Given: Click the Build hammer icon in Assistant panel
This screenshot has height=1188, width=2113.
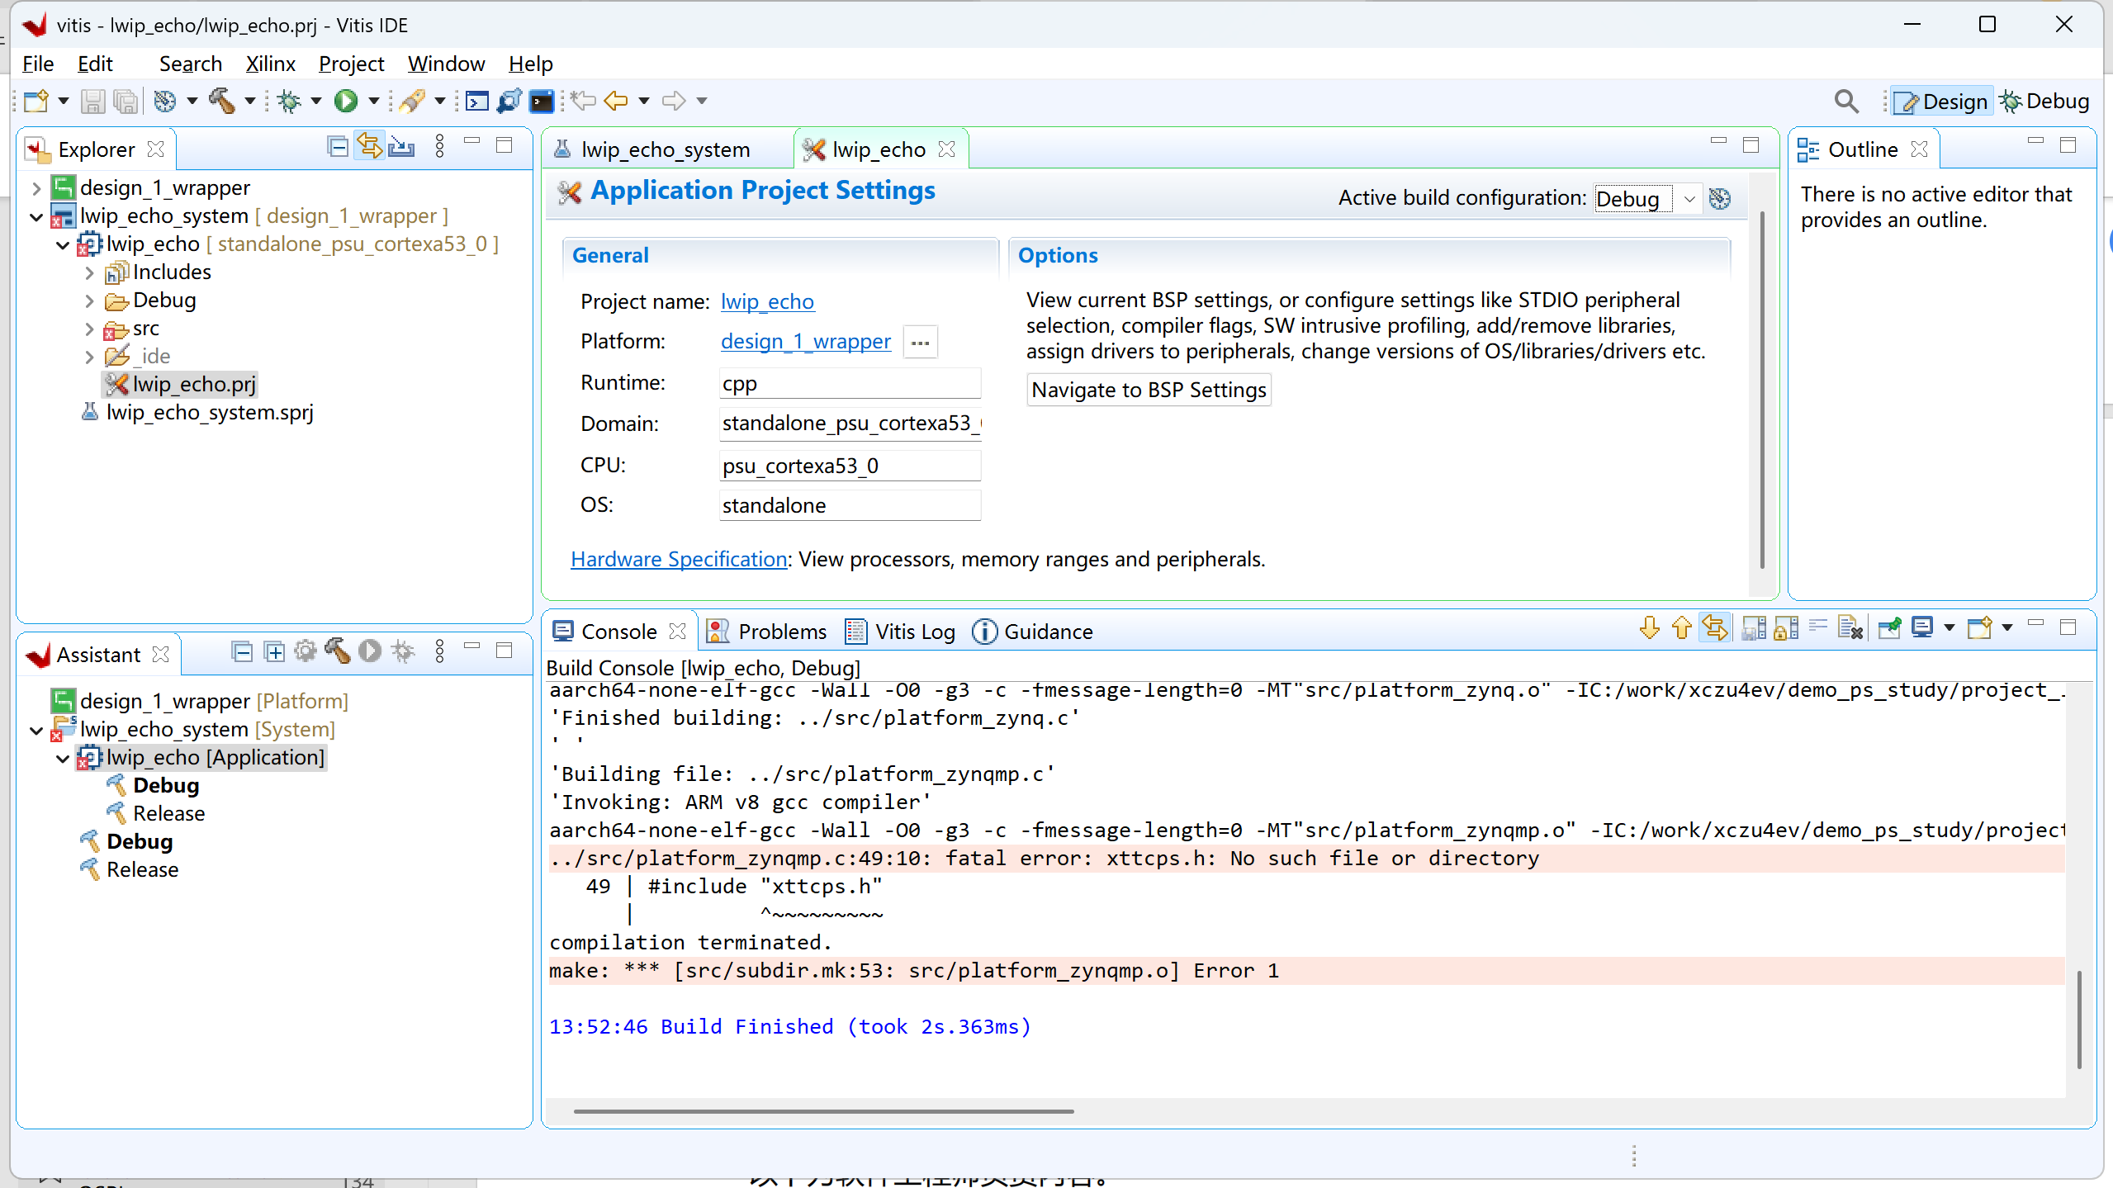Looking at the screenshot, I should pos(337,652).
